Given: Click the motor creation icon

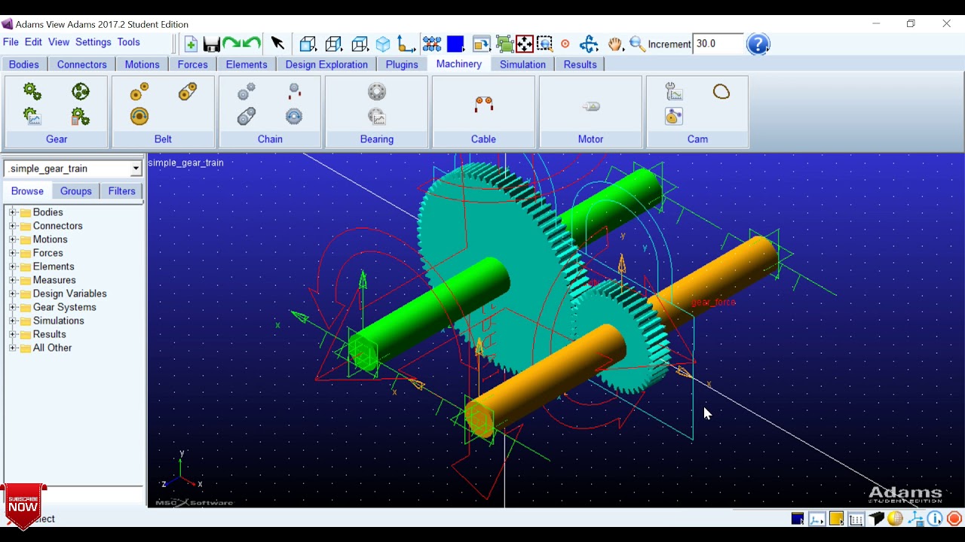Looking at the screenshot, I should (x=591, y=106).
